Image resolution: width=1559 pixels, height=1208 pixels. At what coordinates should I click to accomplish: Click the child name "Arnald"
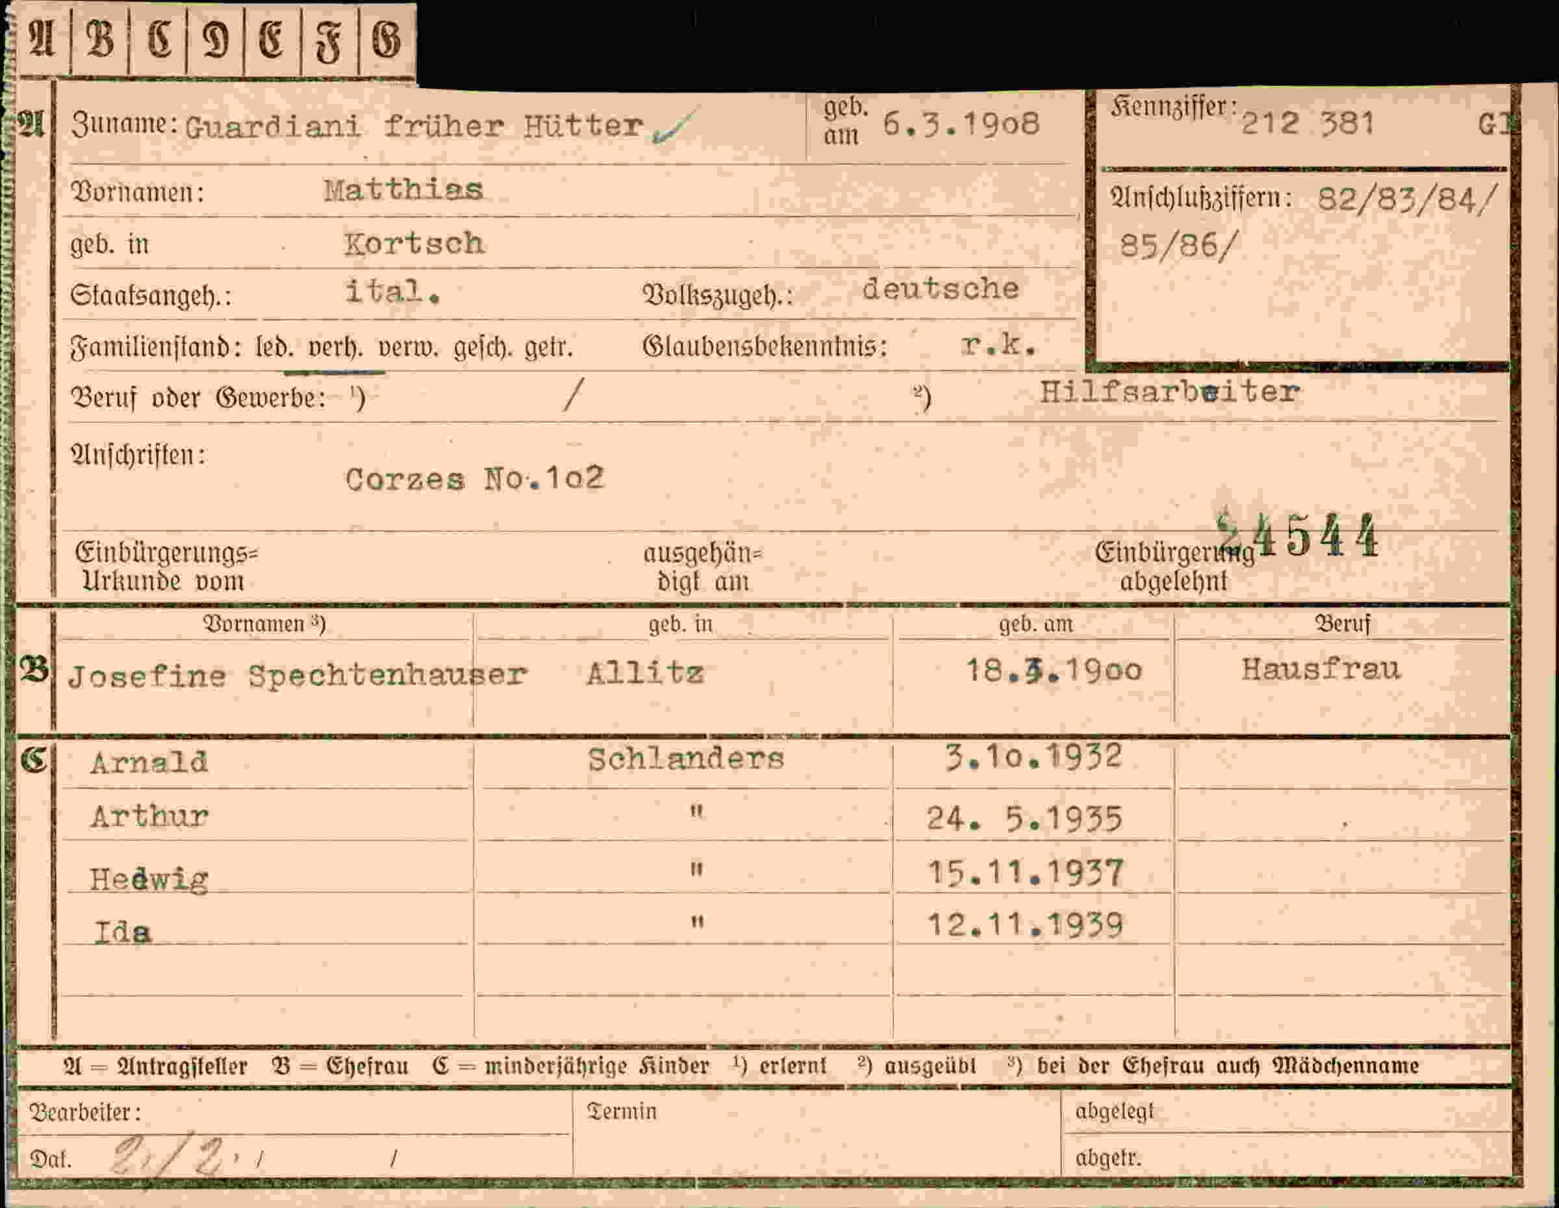[x=149, y=762]
